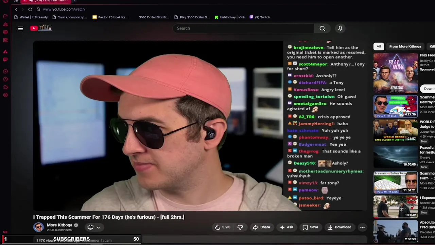This screenshot has width=435, height=245.
Task: Open the 4:27:36 Scammer video thumbnail
Action: pos(396,106)
